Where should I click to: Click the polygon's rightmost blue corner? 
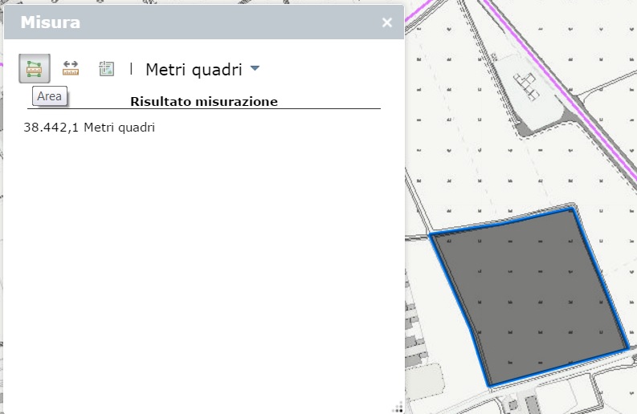(x=627, y=348)
